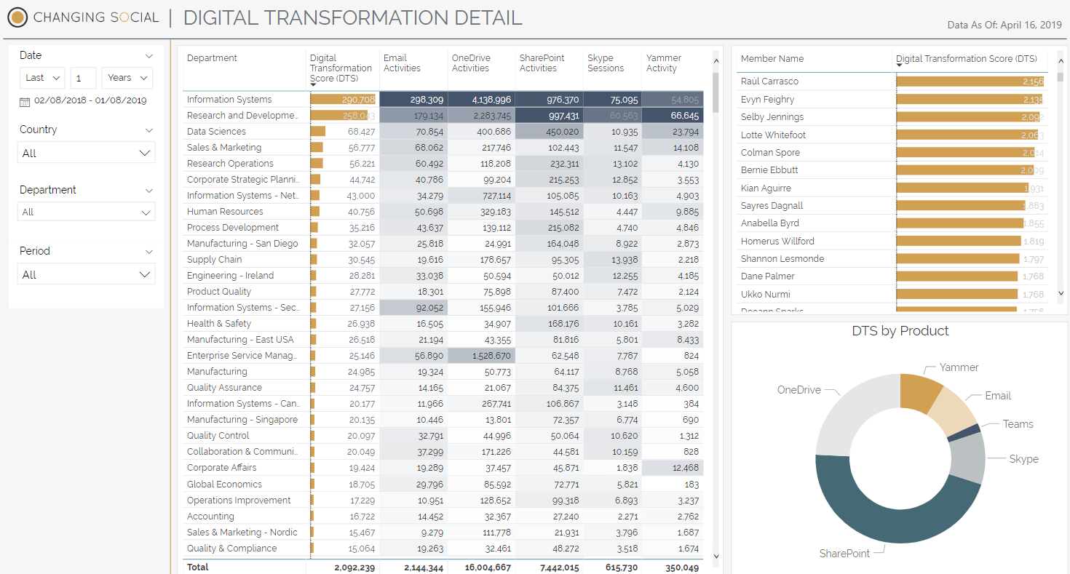Select the Process Development row
The height and width of the screenshot is (574, 1070).
pyautogui.click(x=443, y=228)
